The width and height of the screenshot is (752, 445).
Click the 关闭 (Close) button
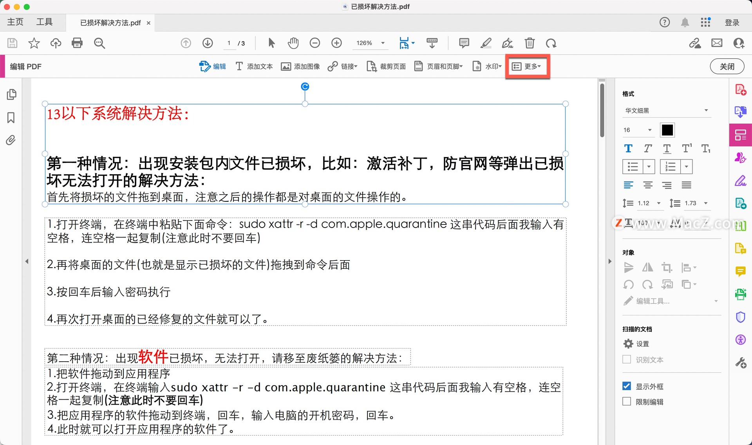click(x=727, y=66)
